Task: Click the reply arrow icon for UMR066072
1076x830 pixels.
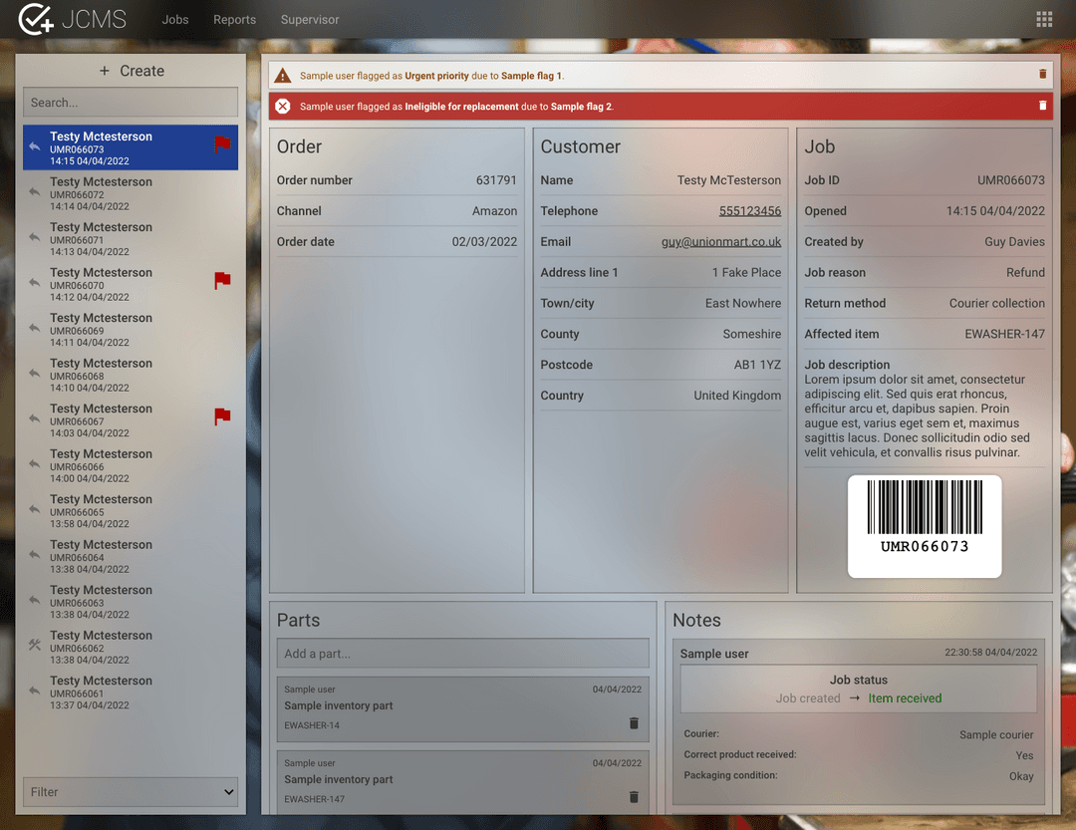Action: [34, 191]
